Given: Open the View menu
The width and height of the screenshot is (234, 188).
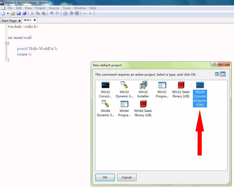Looking at the screenshot, I should pyautogui.click(x=28, y=8).
